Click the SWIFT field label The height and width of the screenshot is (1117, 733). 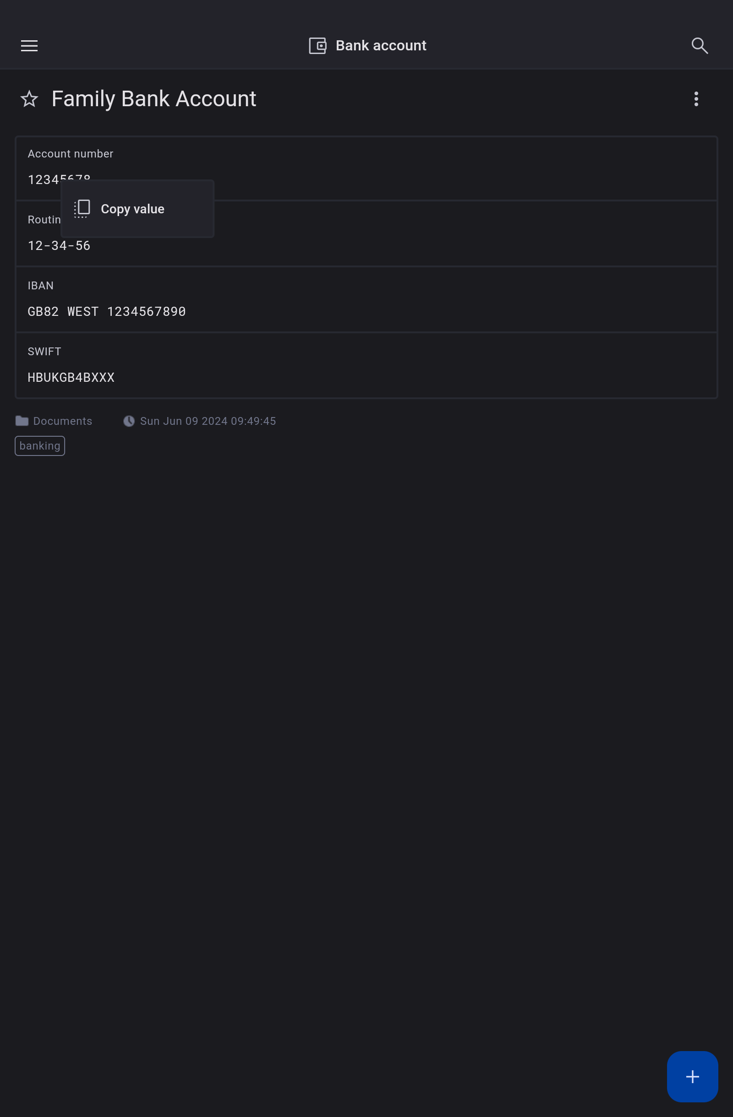[44, 352]
